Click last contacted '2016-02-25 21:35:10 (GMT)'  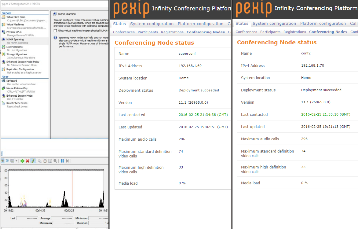tap(326, 114)
